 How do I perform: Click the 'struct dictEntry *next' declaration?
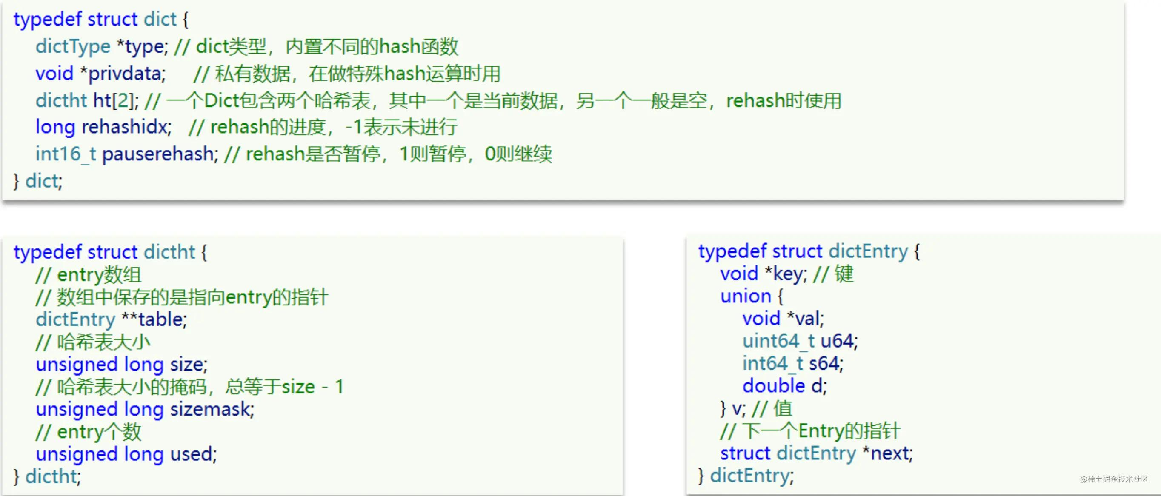pos(816,453)
